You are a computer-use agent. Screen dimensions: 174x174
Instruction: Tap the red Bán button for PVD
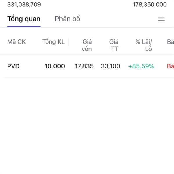171,66
